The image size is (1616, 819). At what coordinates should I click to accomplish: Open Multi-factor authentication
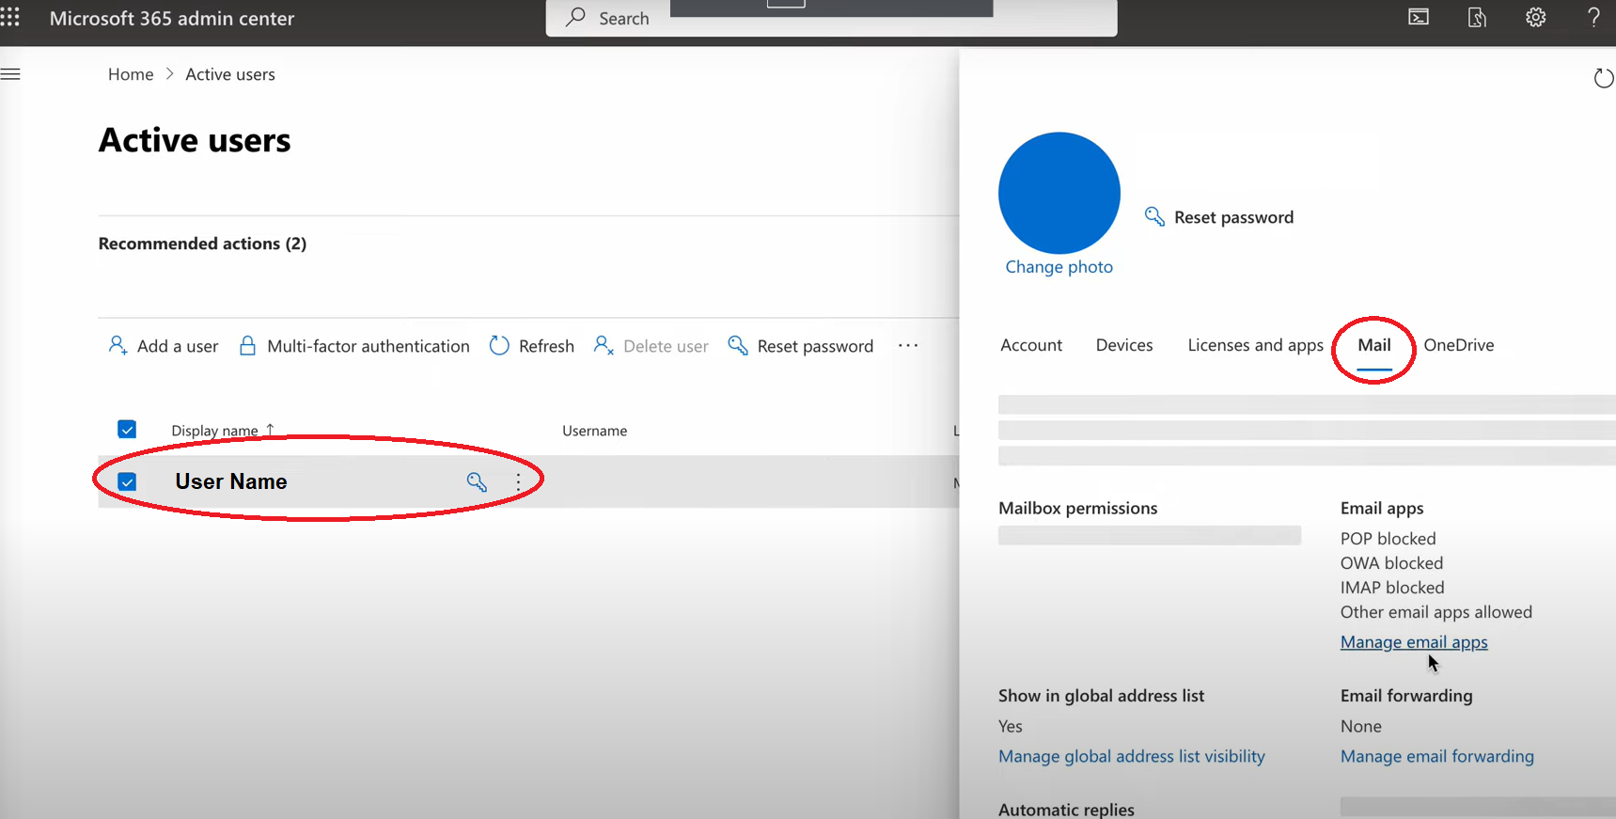click(x=354, y=346)
